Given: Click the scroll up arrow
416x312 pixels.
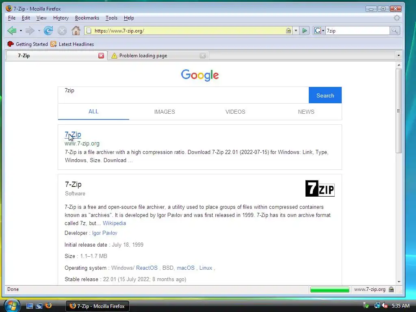Looking at the screenshot, I should [x=399, y=65].
